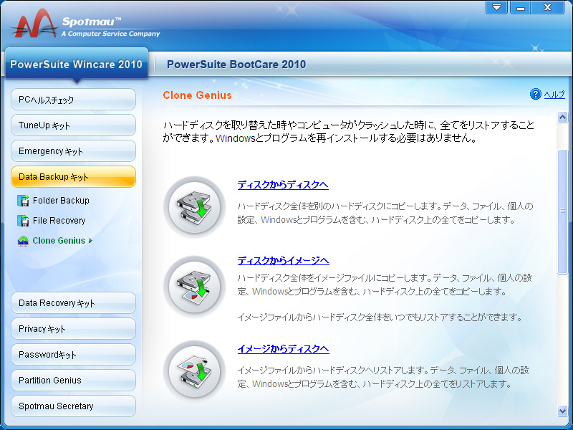Open Spotmau Secretary
The width and height of the screenshot is (573, 430).
[x=74, y=406]
